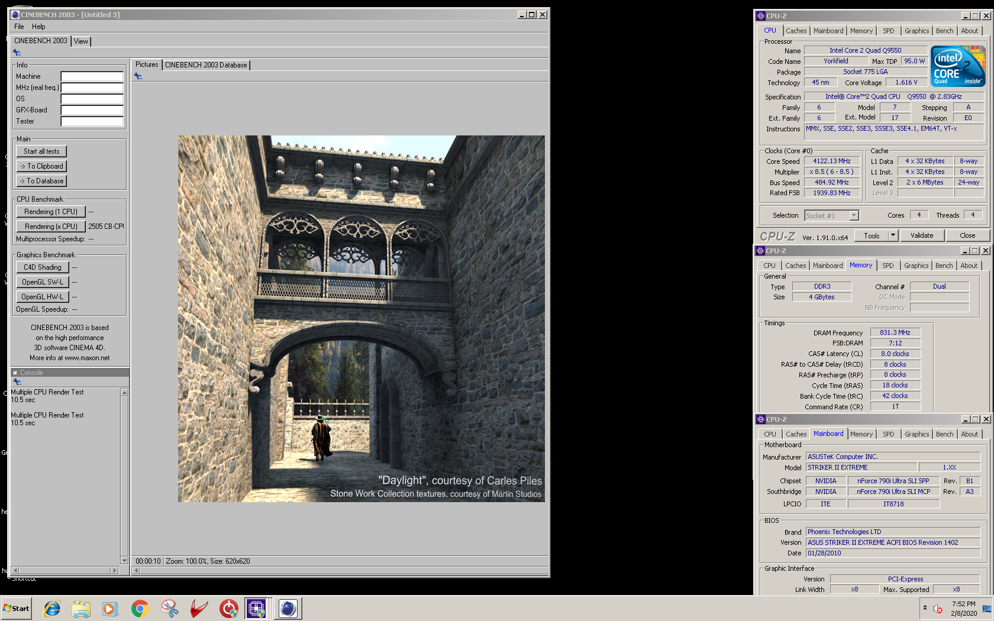This screenshot has width=994, height=621.
Task: Select the Pictures tab
Action: pyautogui.click(x=147, y=64)
